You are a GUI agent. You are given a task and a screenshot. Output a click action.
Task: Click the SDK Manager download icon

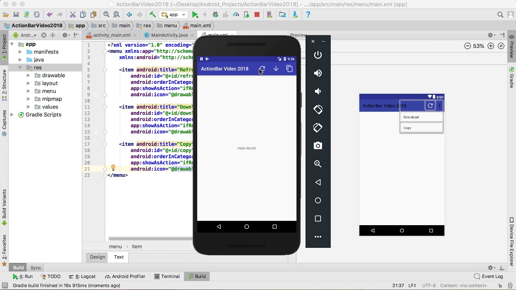click(x=295, y=15)
